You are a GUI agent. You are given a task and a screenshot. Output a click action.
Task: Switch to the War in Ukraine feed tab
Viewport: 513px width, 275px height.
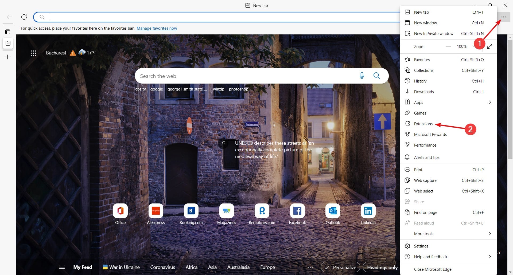pos(121,267)
